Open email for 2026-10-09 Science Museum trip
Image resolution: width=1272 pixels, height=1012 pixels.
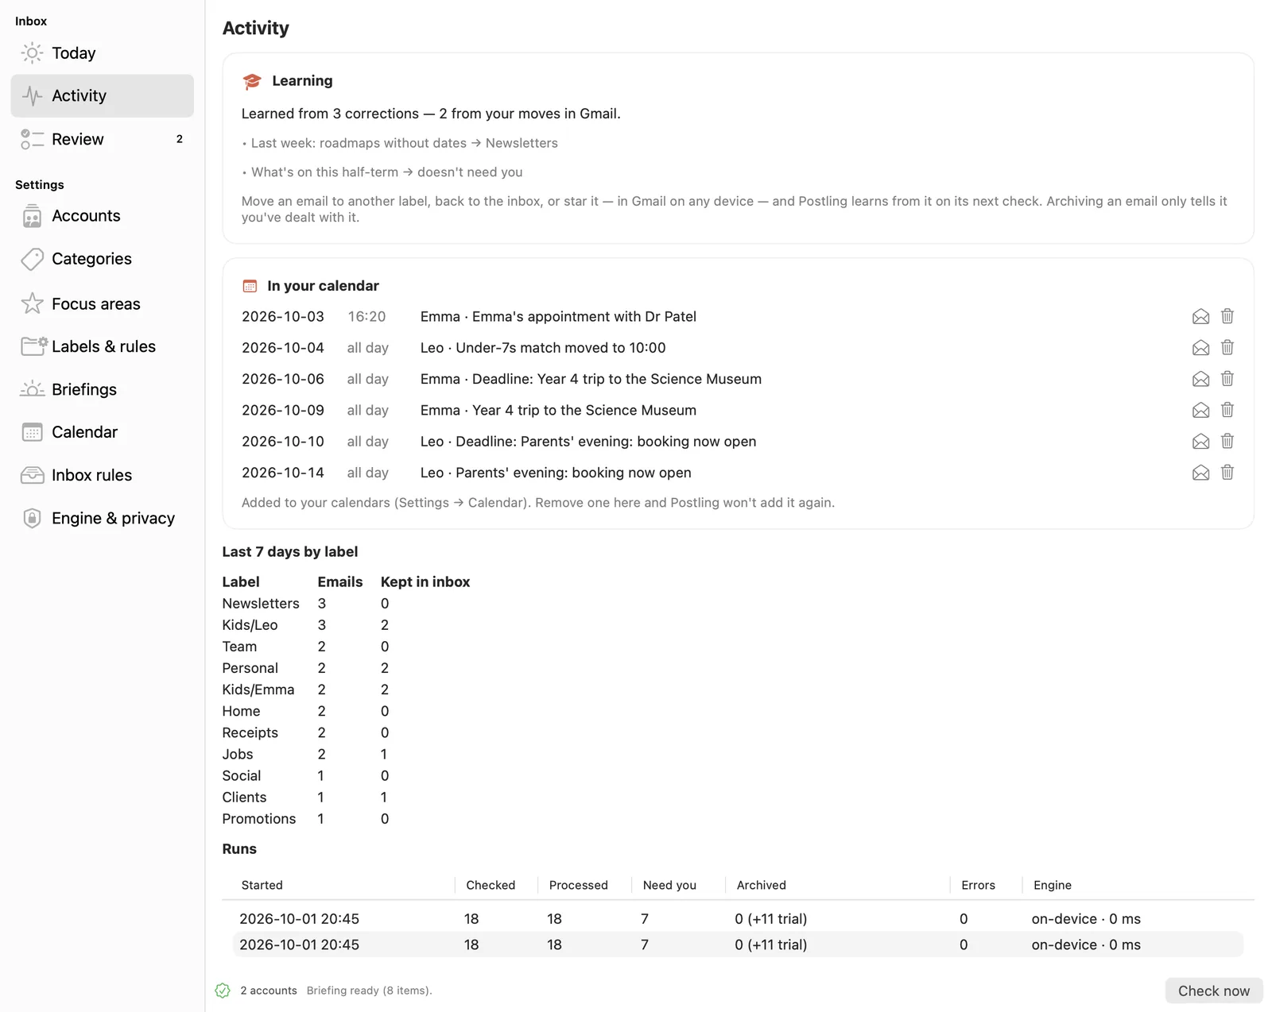click(1200, 410)
